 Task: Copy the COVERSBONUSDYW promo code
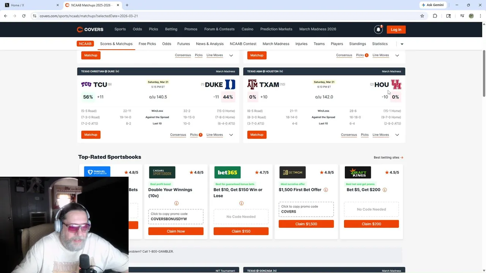click(176, 217)
